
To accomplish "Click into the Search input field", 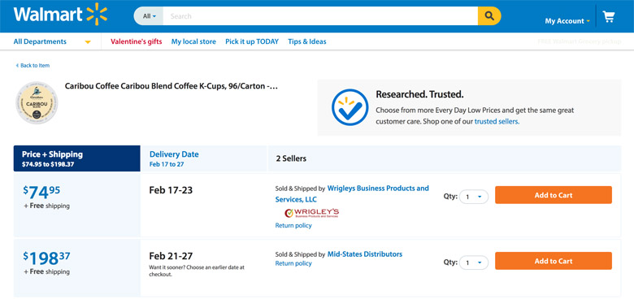I will point(320,16).
